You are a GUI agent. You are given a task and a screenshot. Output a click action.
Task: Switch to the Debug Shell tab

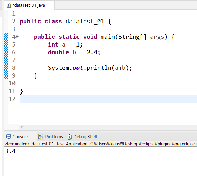coord(85,136)
